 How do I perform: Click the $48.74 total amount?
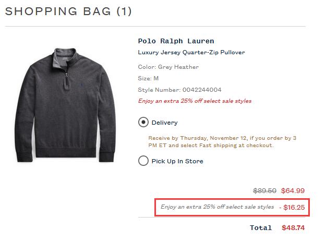tap(293, 227)
